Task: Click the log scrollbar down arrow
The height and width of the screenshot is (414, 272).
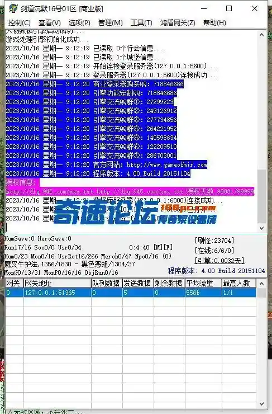Action: pyautogui.click(x=261, y=228)
